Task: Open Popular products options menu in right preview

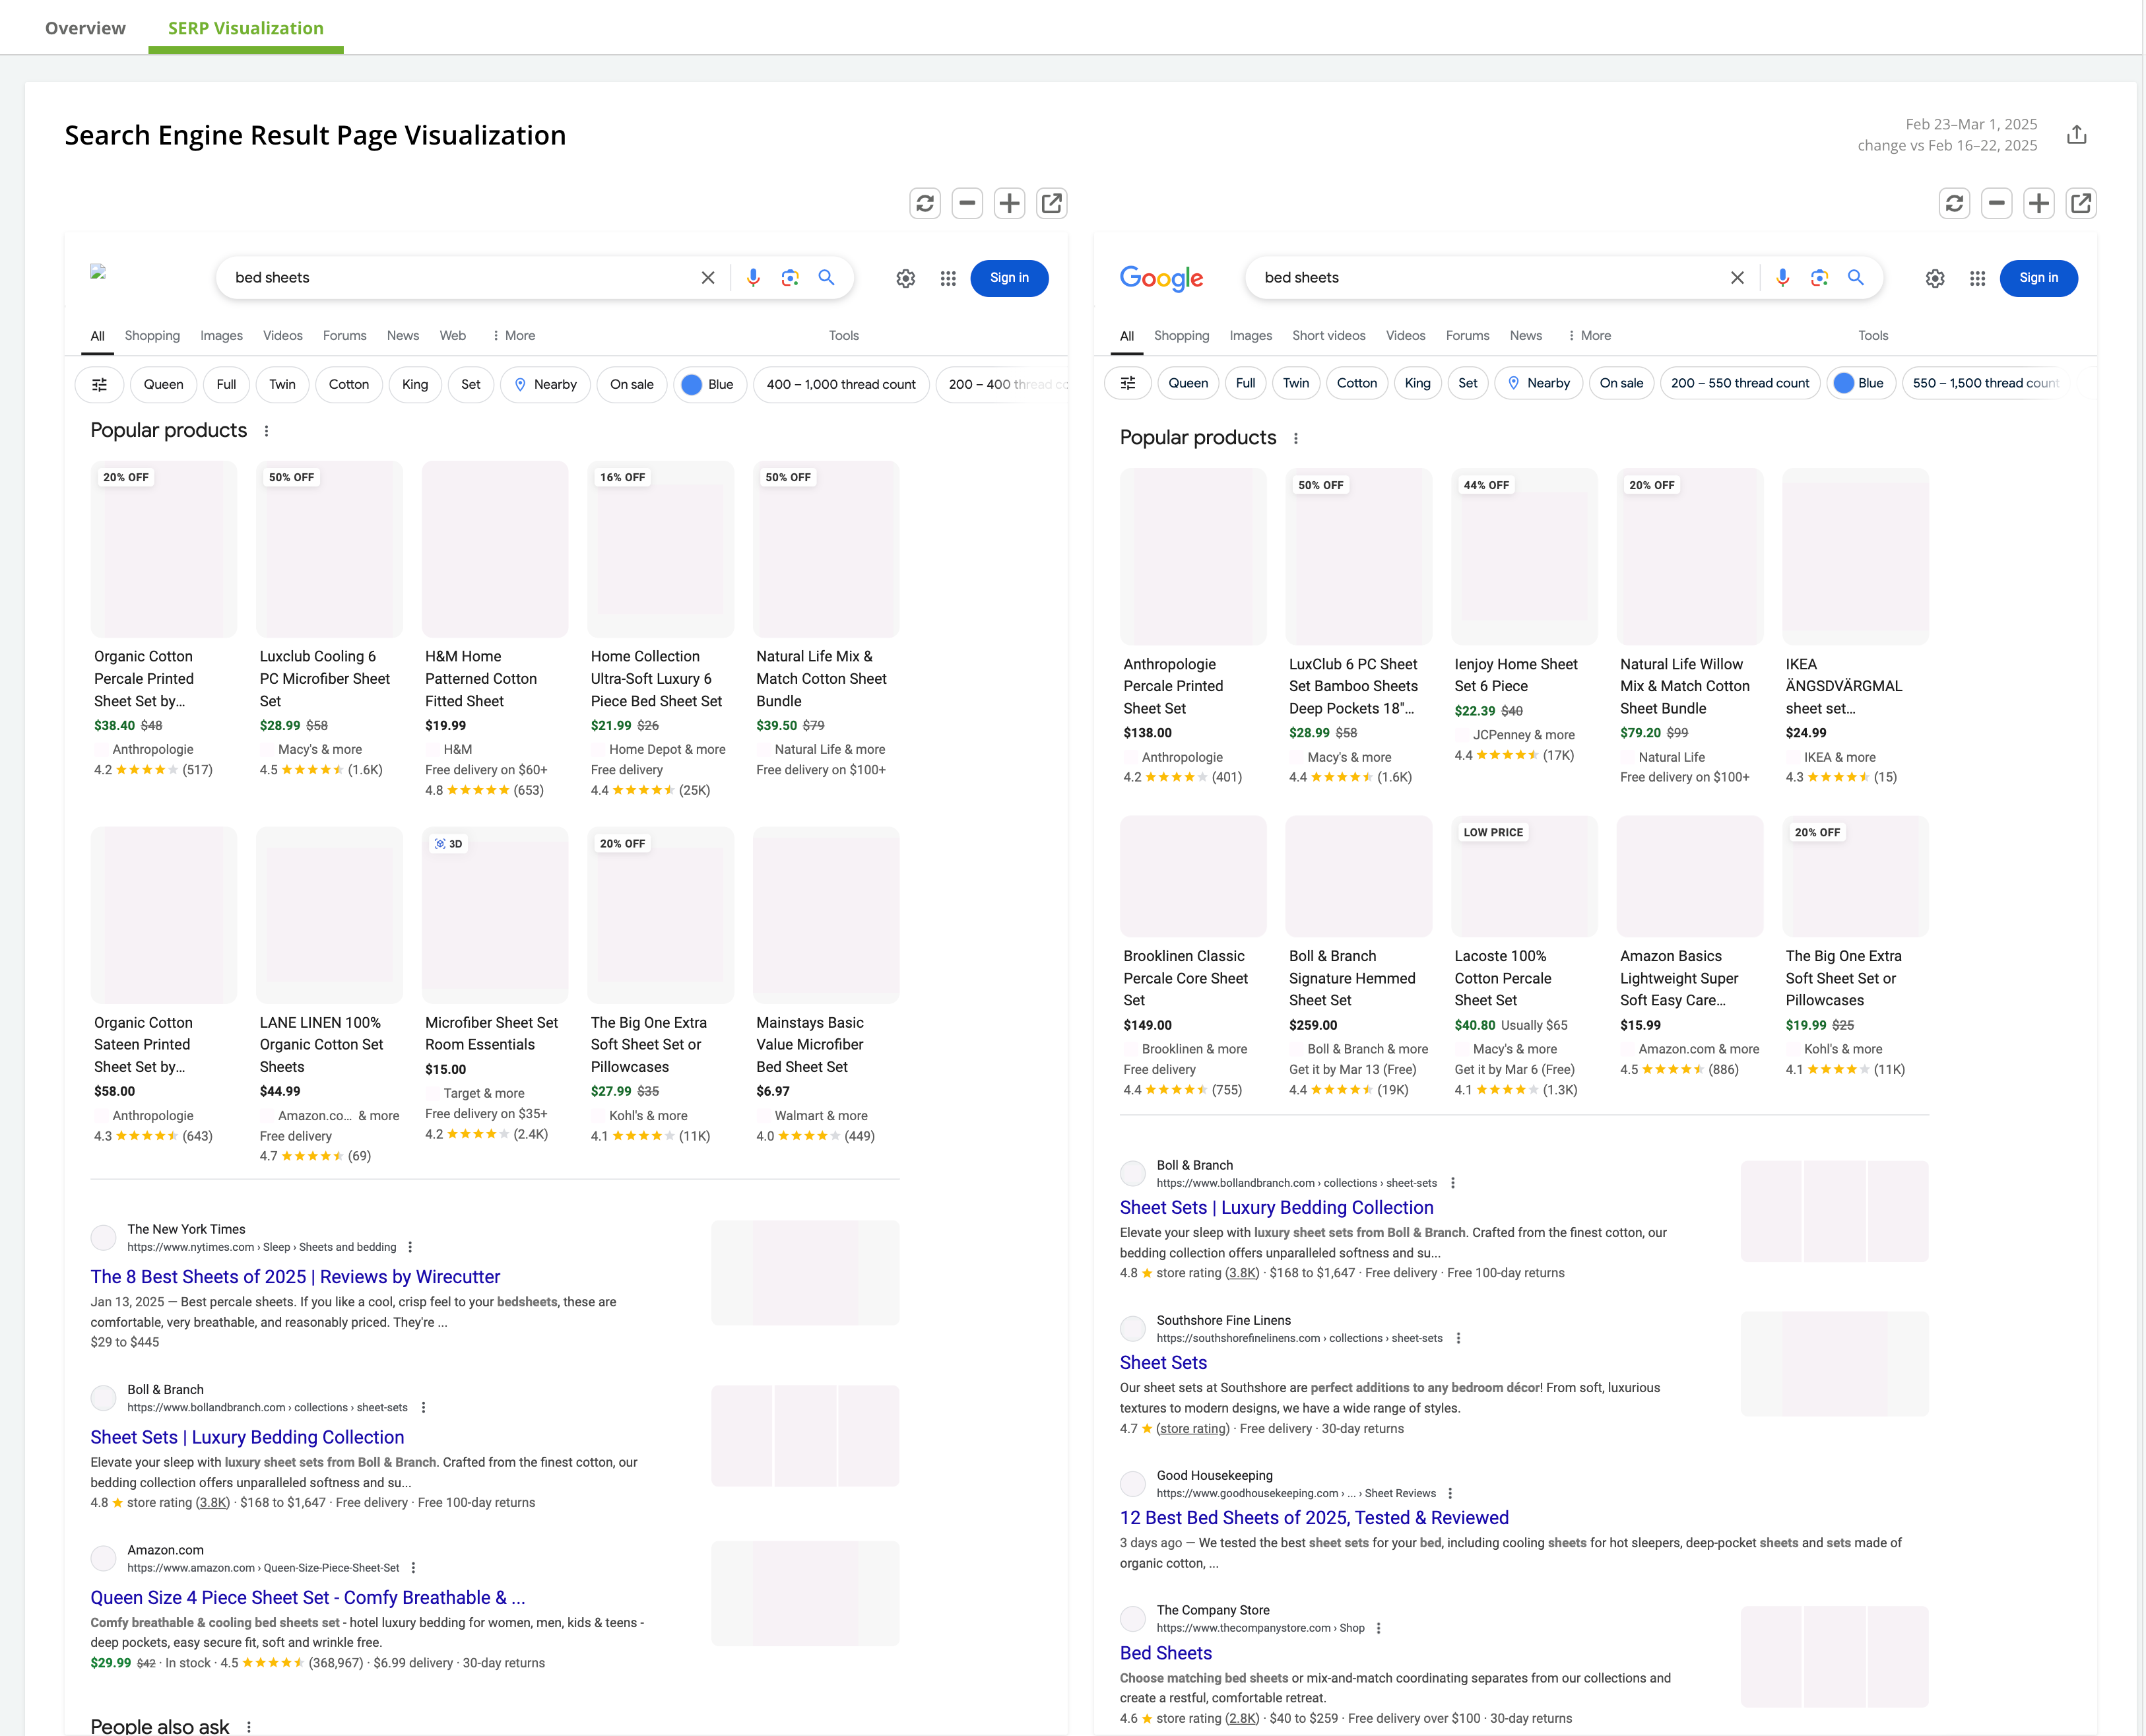Action: click(1295, 439)
